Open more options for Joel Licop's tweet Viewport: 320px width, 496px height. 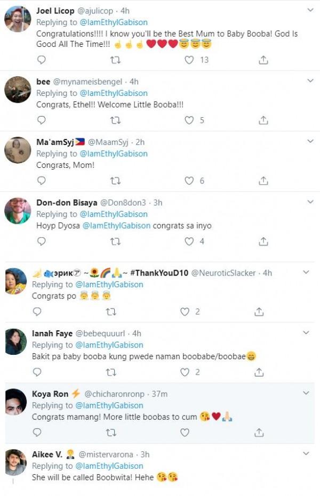pyautogui.click(x=310, y=10)
